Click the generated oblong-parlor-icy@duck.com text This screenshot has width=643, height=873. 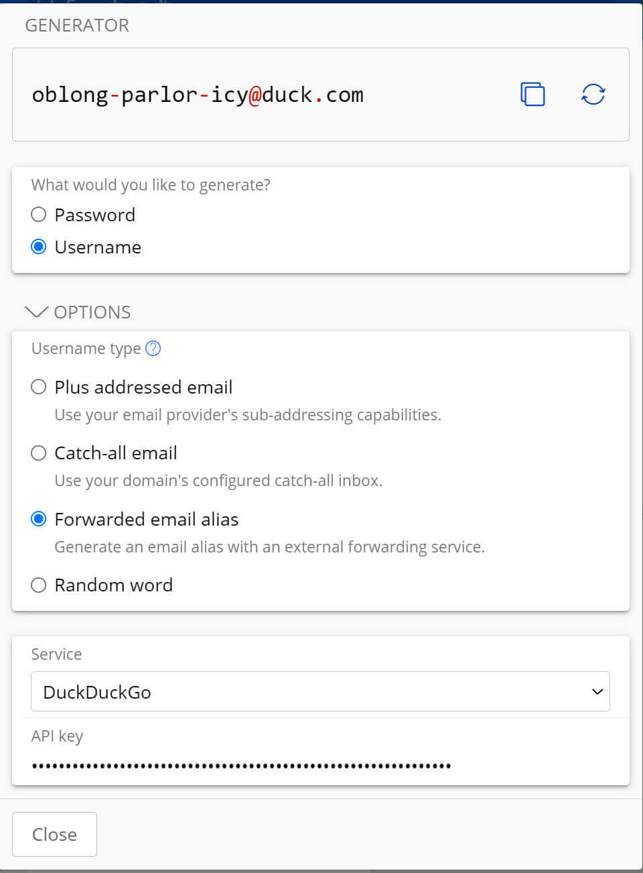(x=198, y=95)
